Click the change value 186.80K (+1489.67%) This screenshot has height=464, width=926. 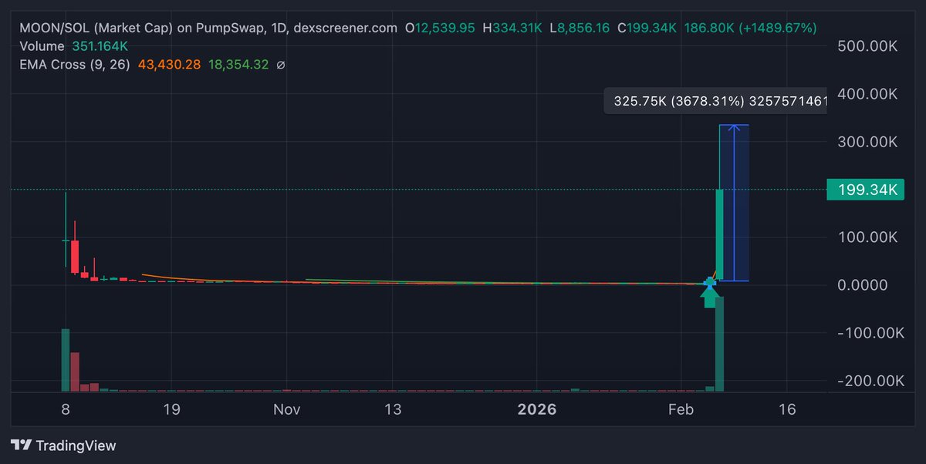pyautogui.click(x=750, y=28)
